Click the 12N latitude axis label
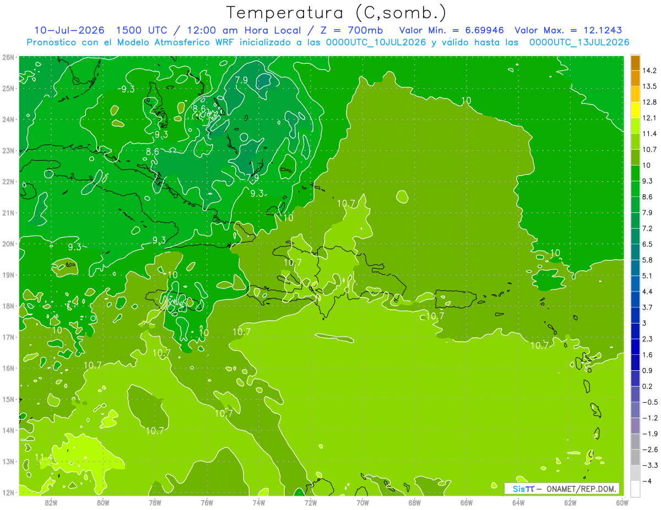 [8, 492]
